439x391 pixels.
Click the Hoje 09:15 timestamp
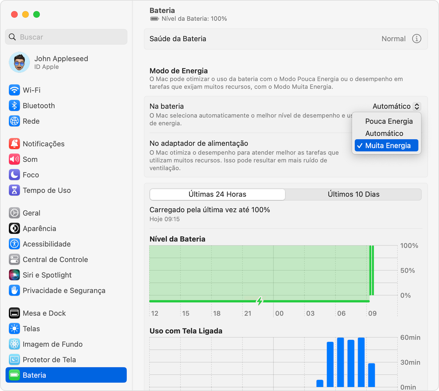[x=165, y=219]
